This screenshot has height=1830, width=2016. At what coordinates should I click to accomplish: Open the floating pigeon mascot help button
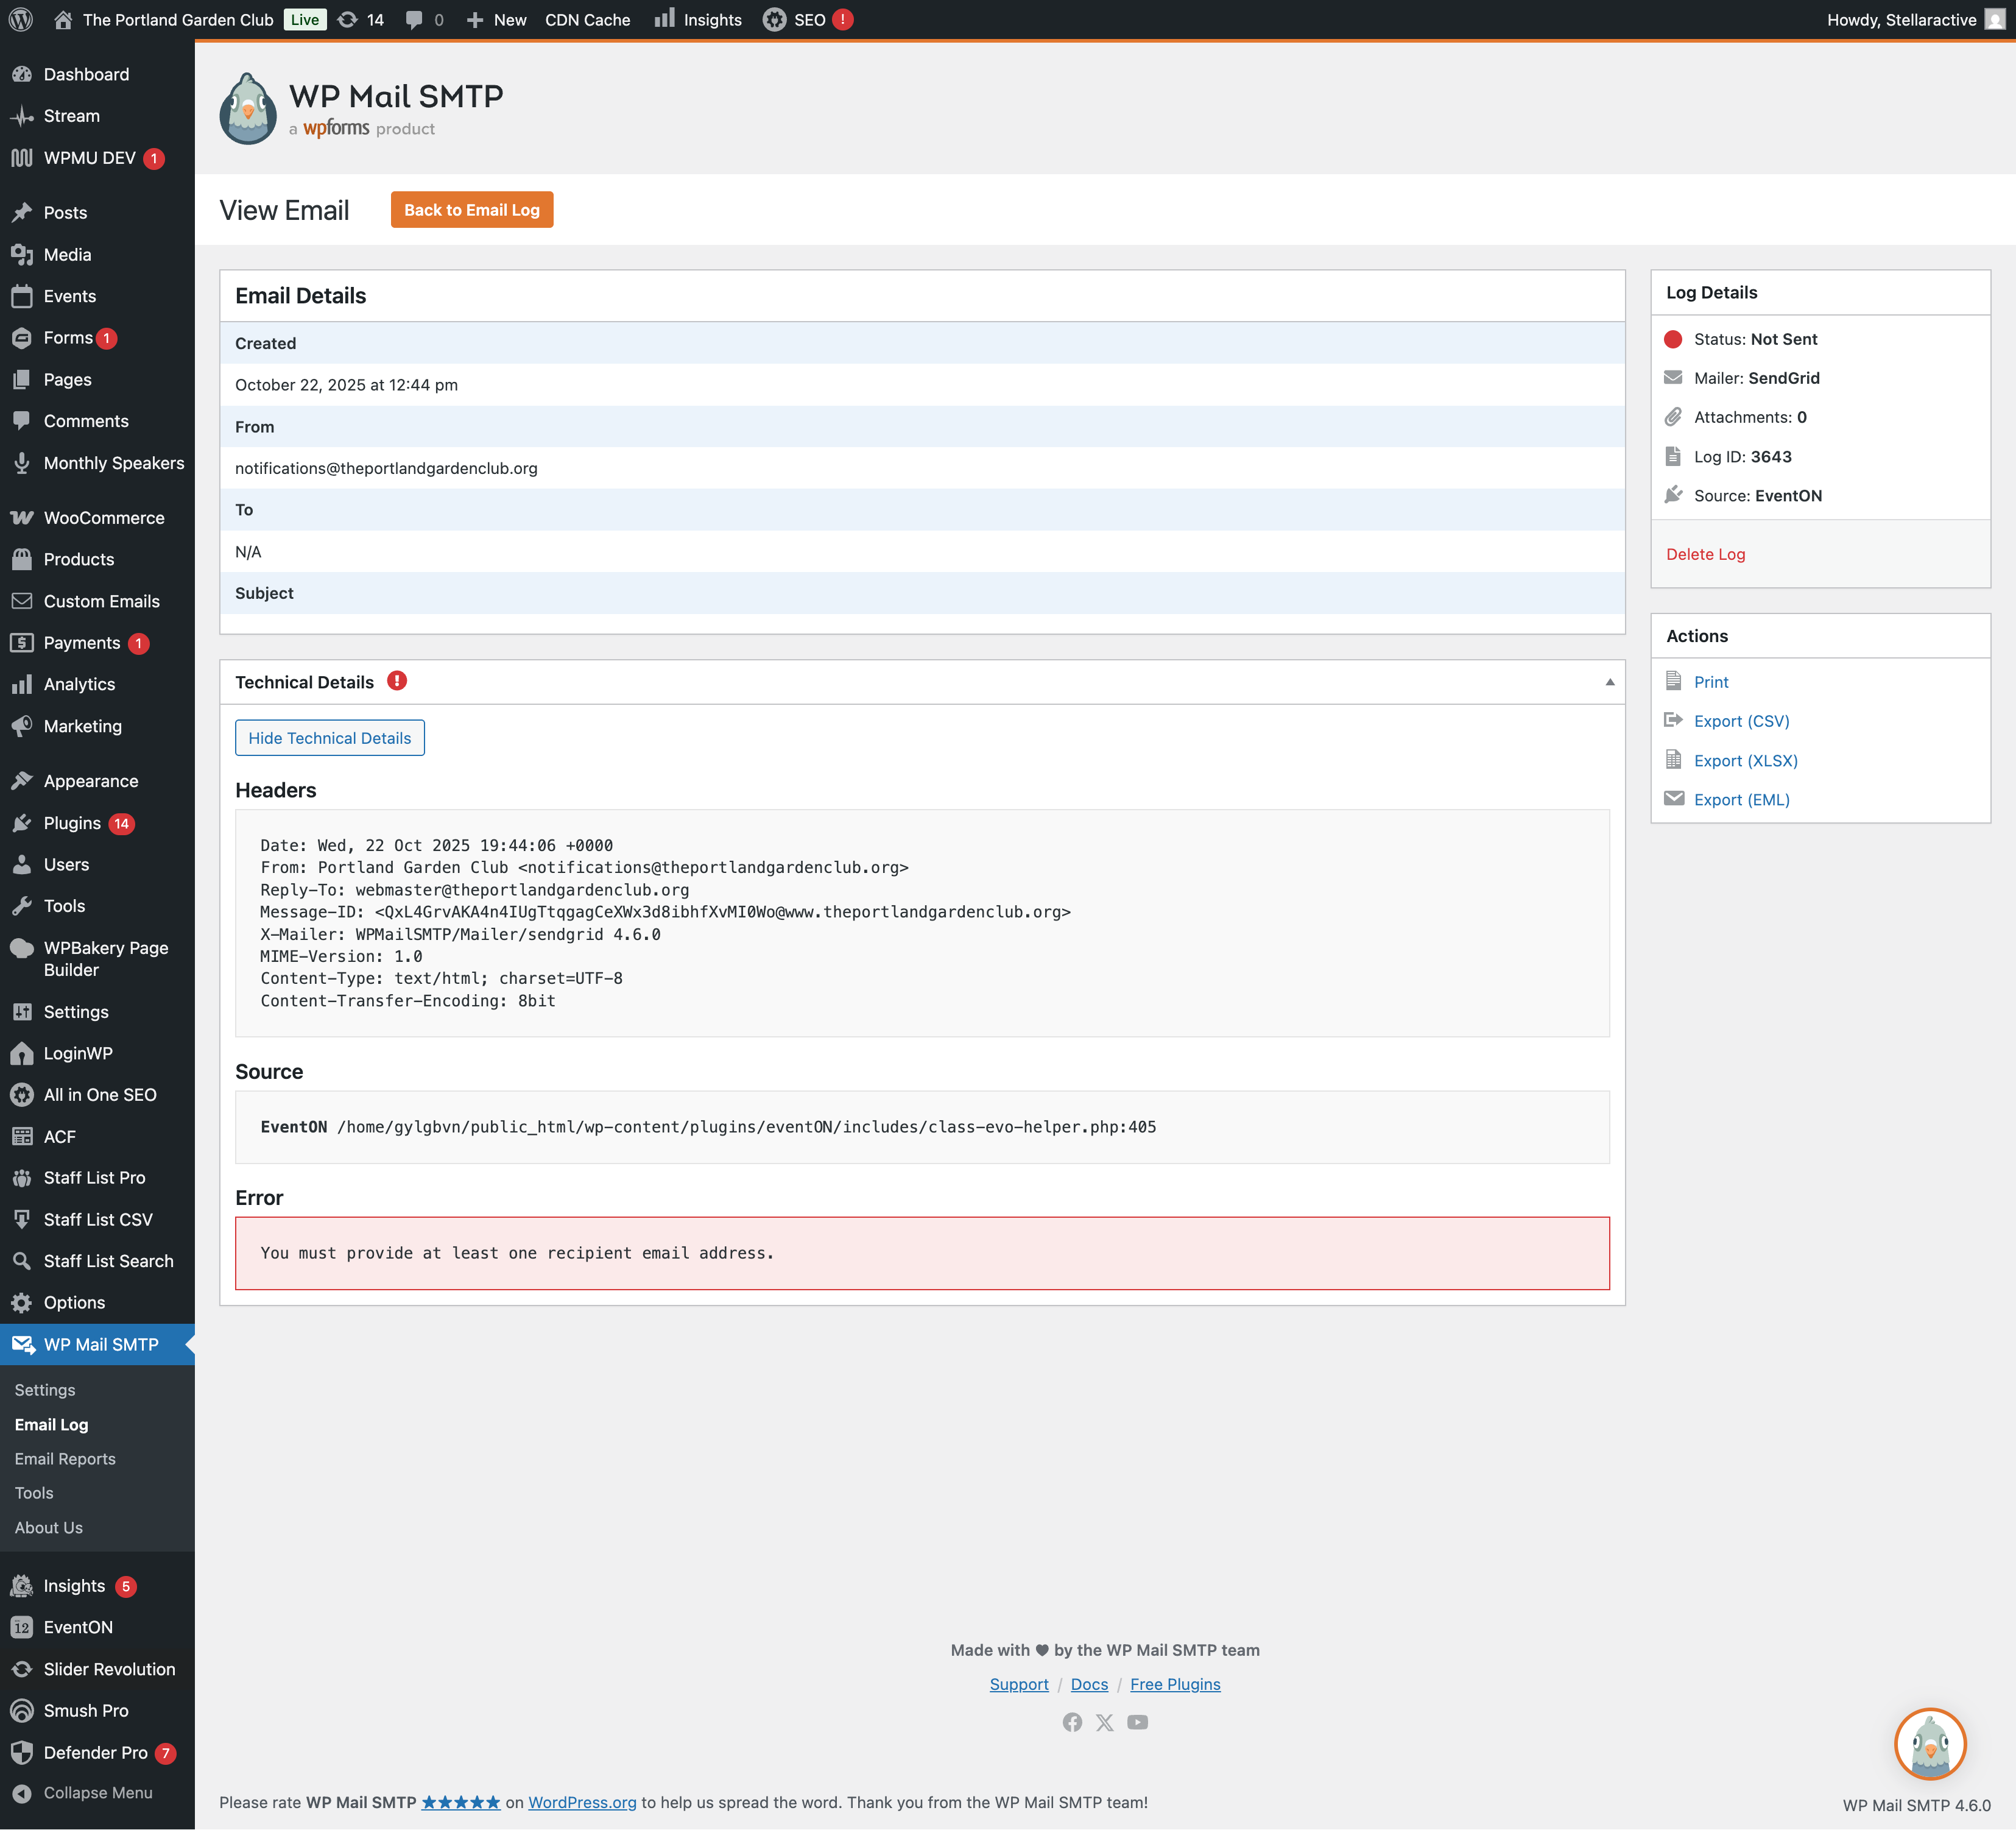[1929, 1743]
